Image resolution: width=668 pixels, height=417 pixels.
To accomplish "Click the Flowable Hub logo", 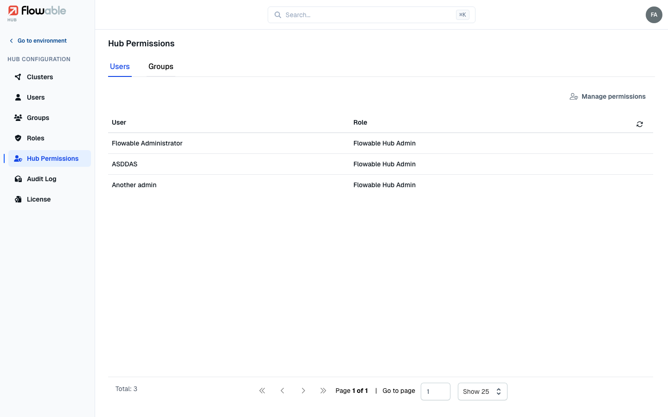I will (37, 13).
